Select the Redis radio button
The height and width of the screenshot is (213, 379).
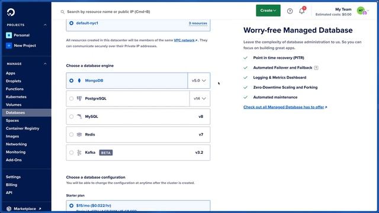tap(71, 134)
